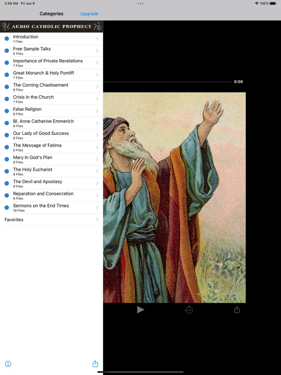Tap blue dot beside Great Monarch & Holy Pontiff
The image size is (281, 375).
(x=7, y=75)
